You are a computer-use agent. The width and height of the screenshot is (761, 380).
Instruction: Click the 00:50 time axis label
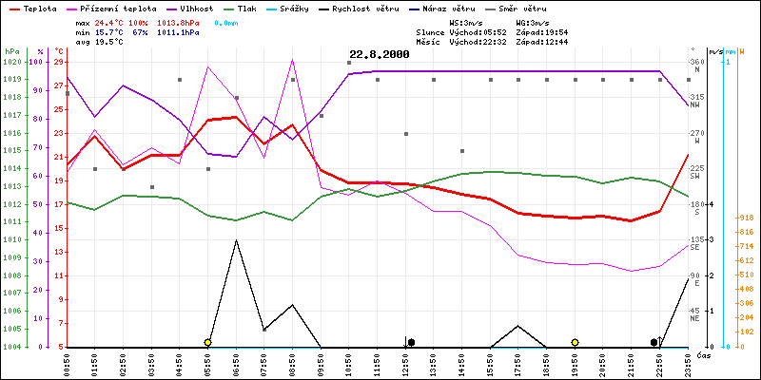67,364
